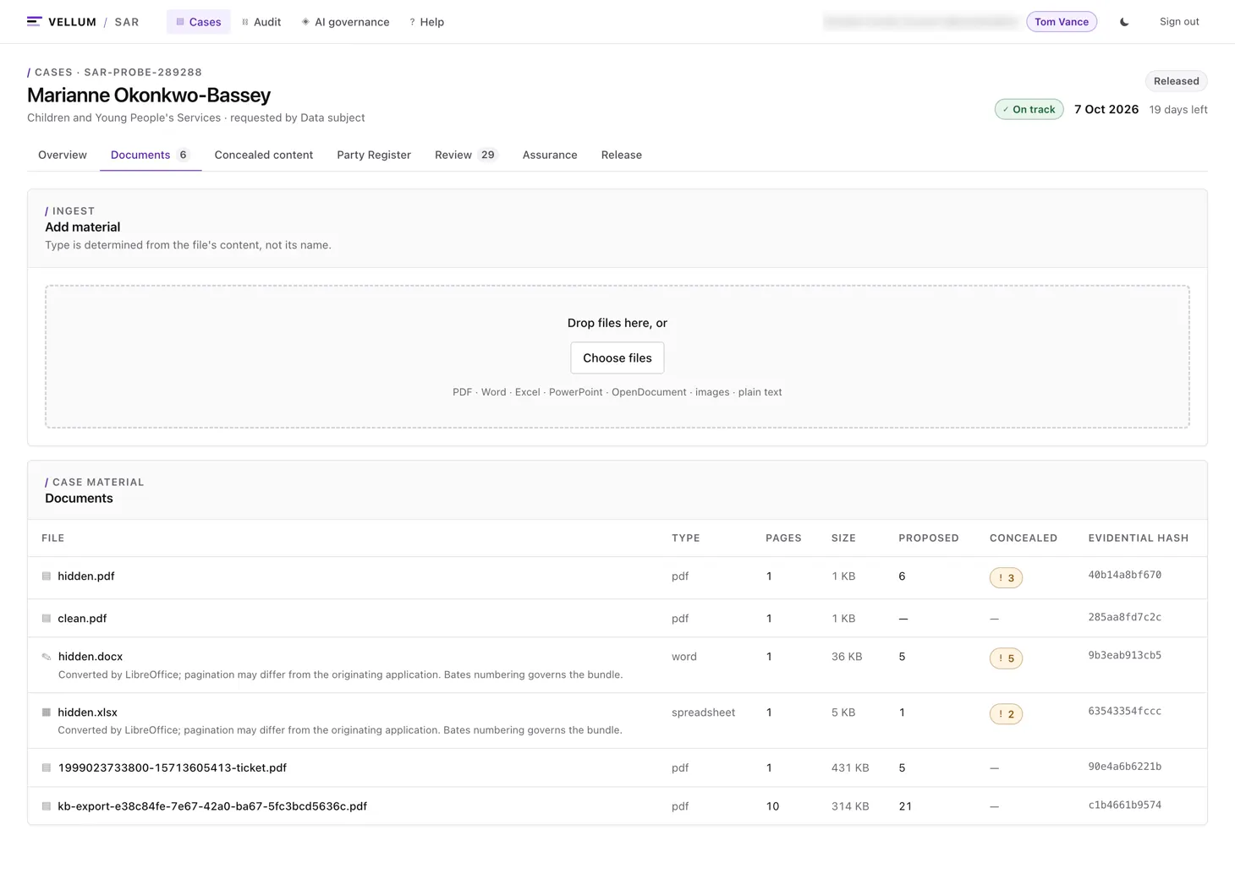Click the PROPOSED column header

[x=929, y=538]
